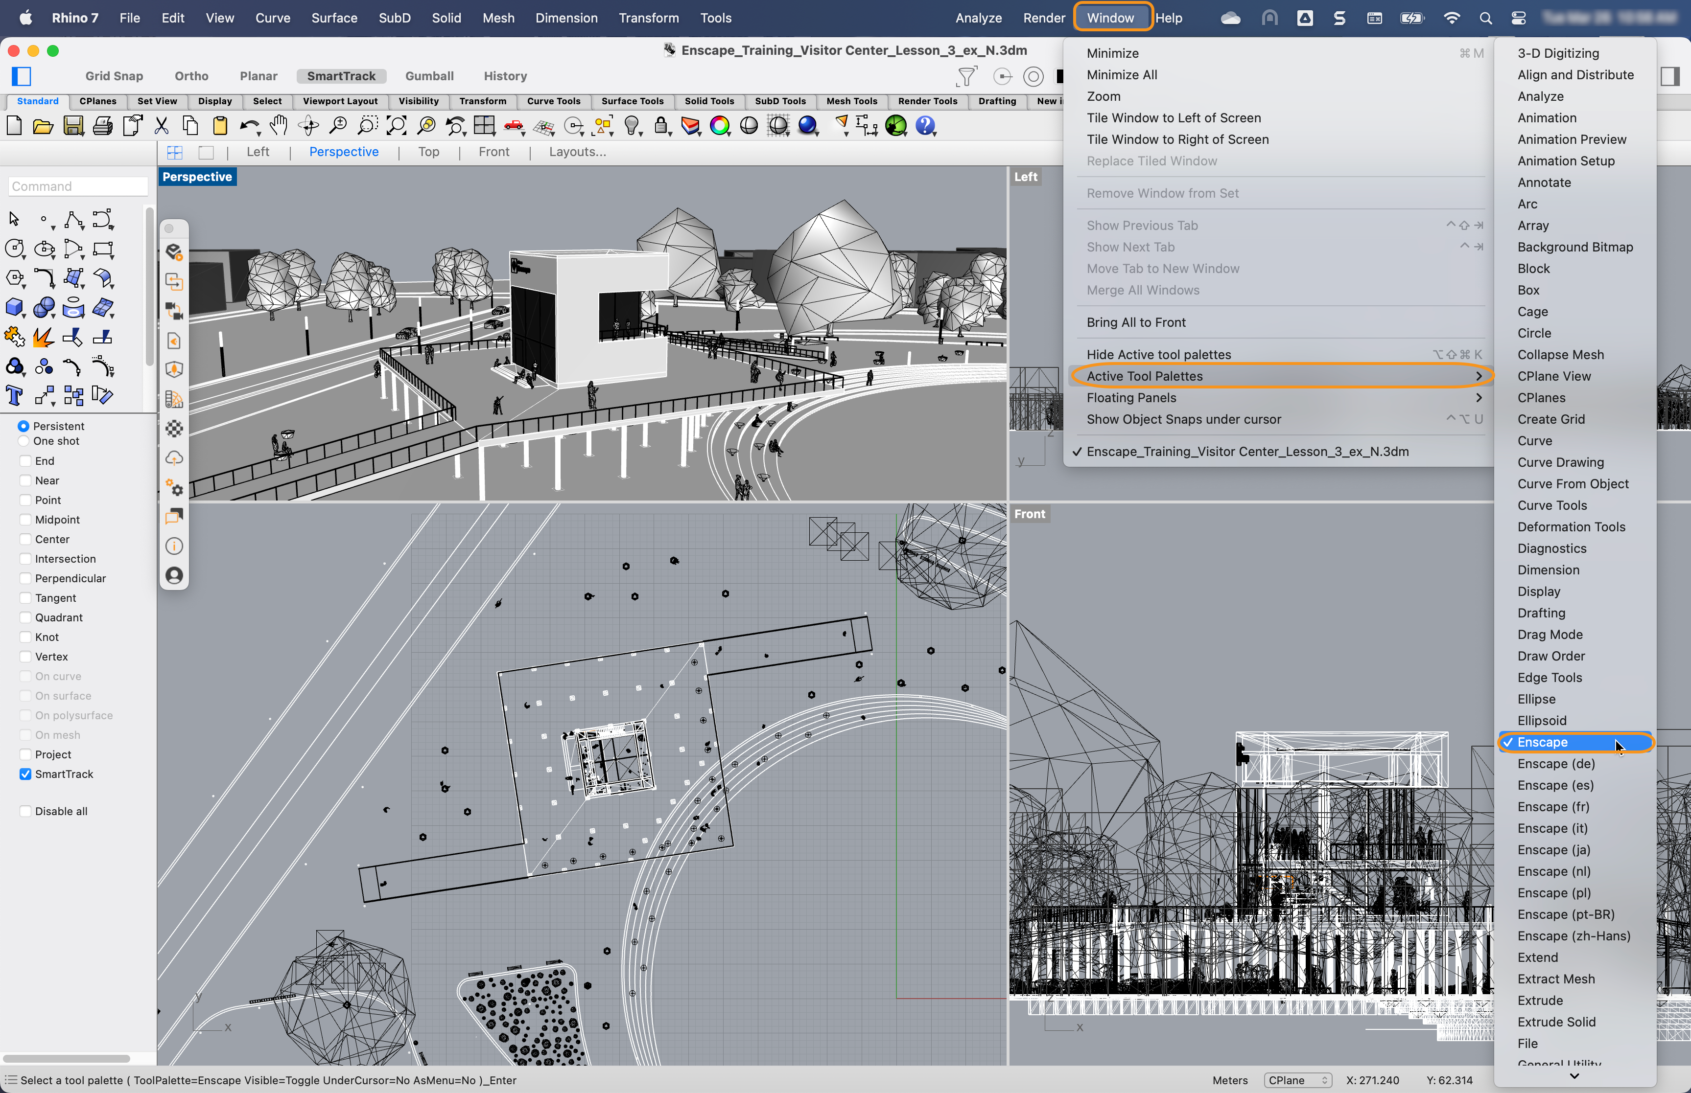This screenshot has height=1093, width=1691.
Task: Click the tool palette vertical scrollbar
Action: [x=149, y=288]
